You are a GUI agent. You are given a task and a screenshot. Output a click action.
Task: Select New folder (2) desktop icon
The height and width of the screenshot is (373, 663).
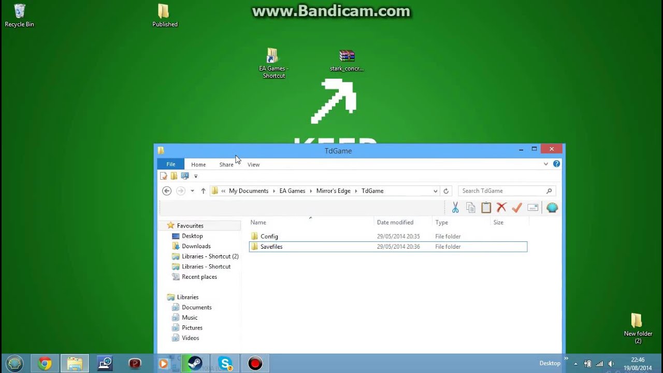click(x=638, y=328)
